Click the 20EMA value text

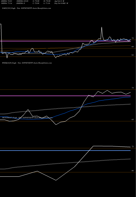point(7,1)
